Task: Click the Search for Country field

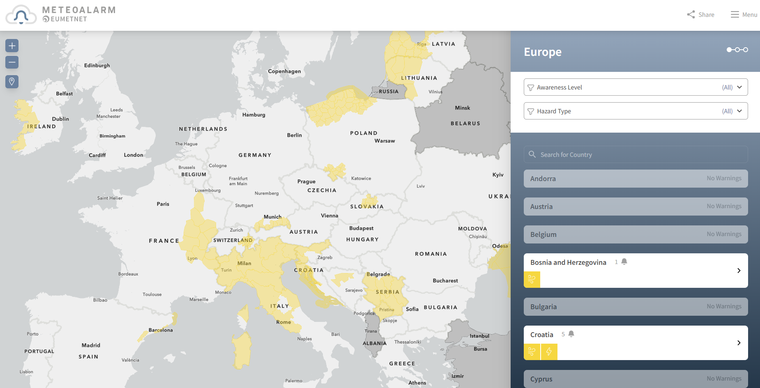Action: click(636, 154)
